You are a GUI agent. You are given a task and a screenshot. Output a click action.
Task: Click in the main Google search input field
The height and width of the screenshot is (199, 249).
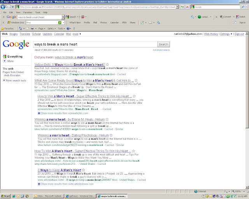pos(95,44)
